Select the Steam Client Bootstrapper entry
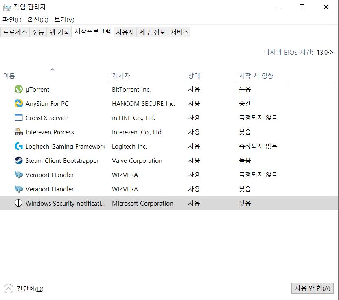 (62, 161)
